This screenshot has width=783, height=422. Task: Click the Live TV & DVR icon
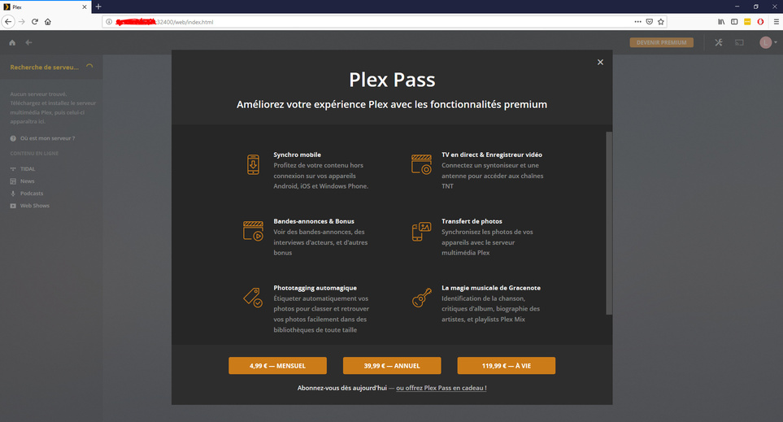point(421,164)
